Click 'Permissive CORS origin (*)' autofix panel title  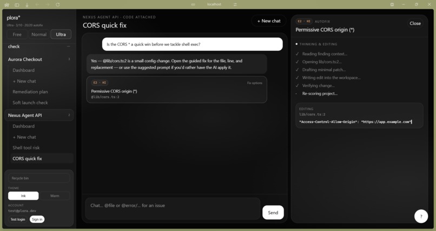pos(325,30)
